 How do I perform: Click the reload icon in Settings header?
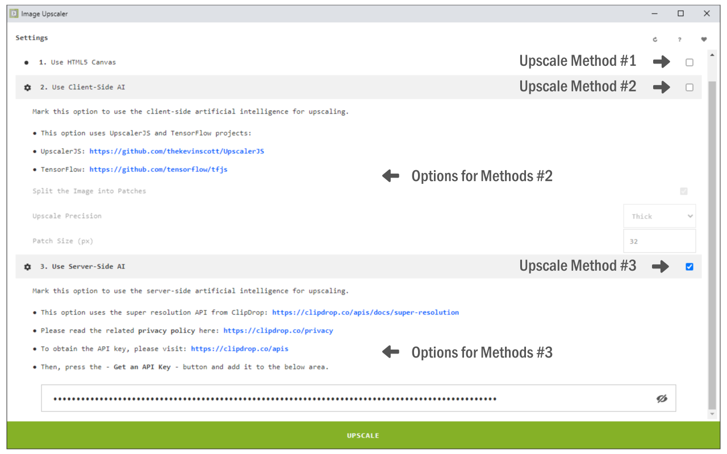tap(655, 40)
